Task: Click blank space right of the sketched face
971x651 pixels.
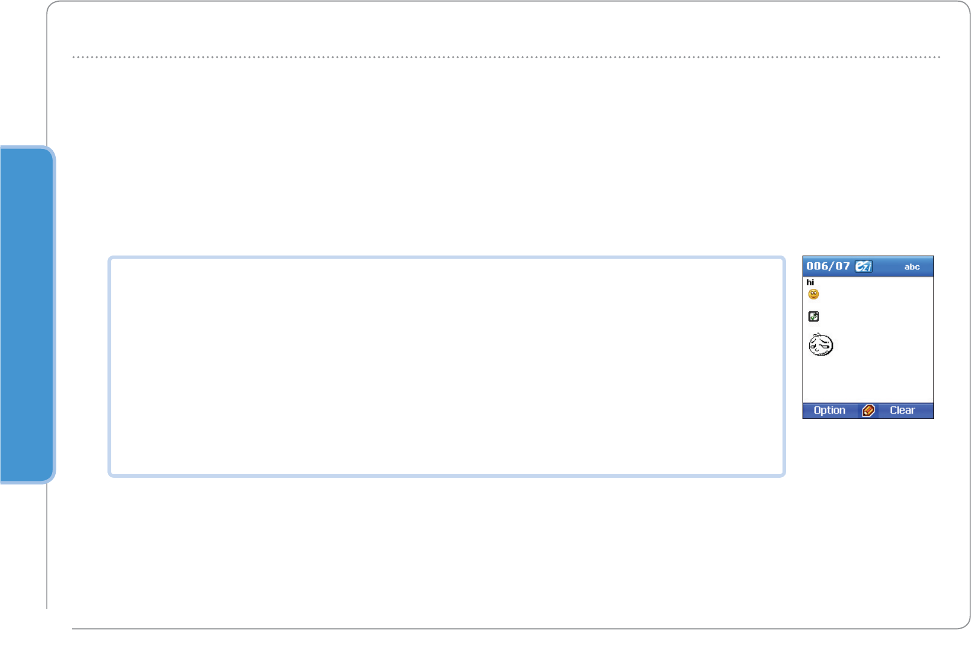Action: click(x=882, y=345)
